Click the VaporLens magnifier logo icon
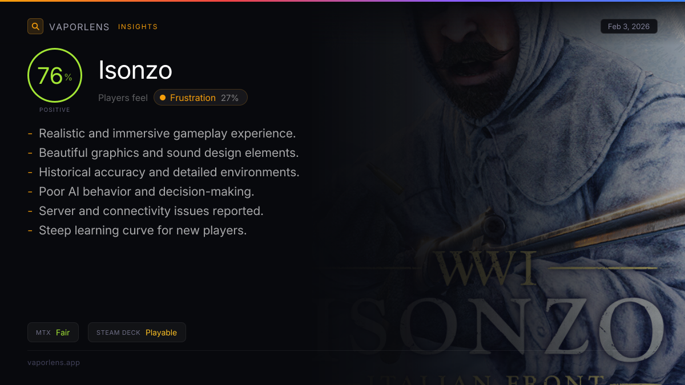Viewport: 685px width, 385px height. [35, 26]
